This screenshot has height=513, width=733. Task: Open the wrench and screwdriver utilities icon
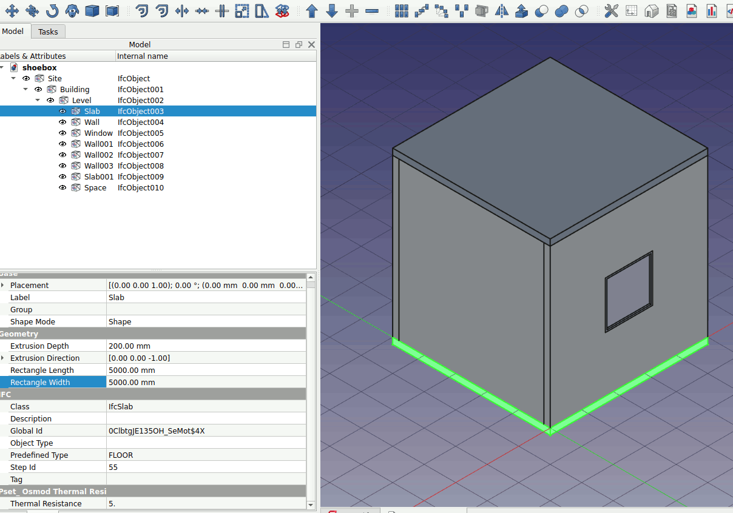pos(611,10)
